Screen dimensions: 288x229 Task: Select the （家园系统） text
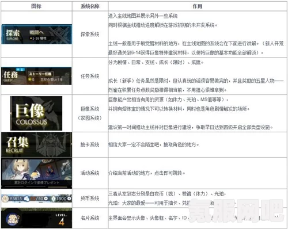(90, 118)
